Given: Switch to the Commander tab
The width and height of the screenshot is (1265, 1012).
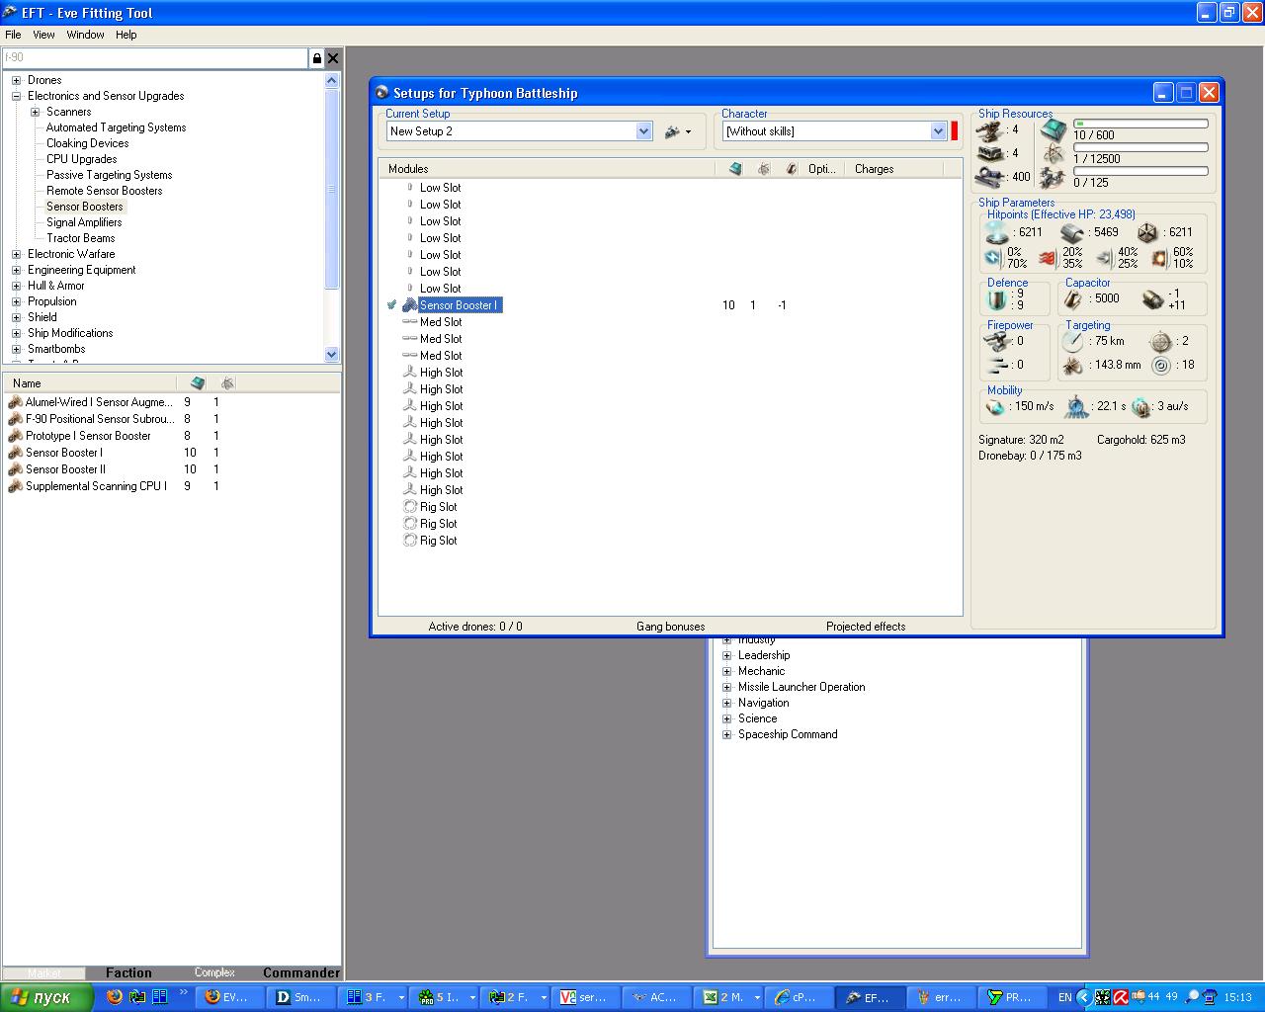Looking at the screenshot, I should click(x=300, y=972).
